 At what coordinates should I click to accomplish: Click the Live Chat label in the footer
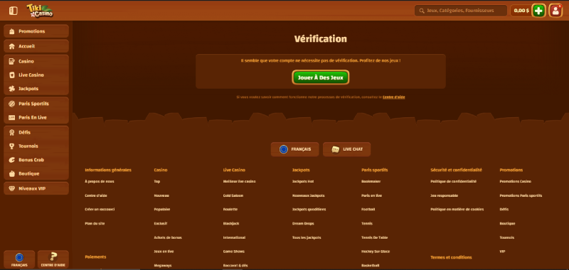[x=352, y=149]
